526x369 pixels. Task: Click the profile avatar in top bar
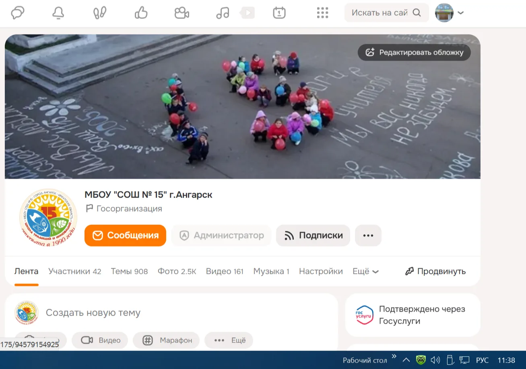tap(444, 13)
